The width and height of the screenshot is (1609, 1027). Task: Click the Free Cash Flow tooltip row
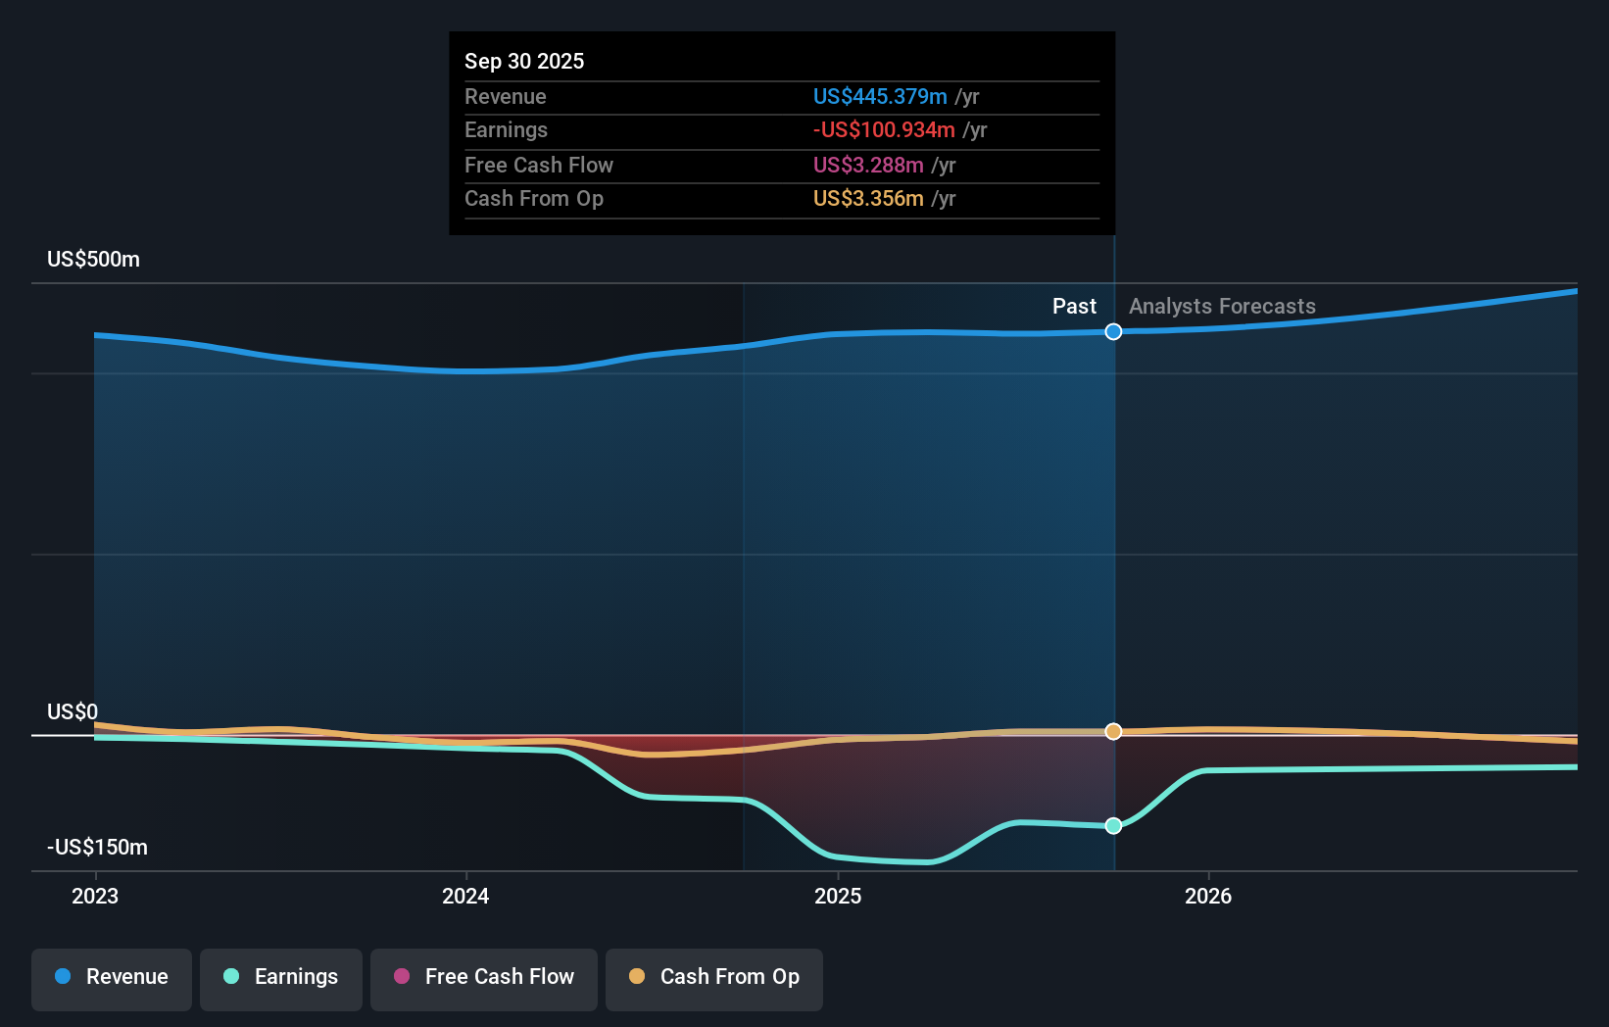coord(781,166)
